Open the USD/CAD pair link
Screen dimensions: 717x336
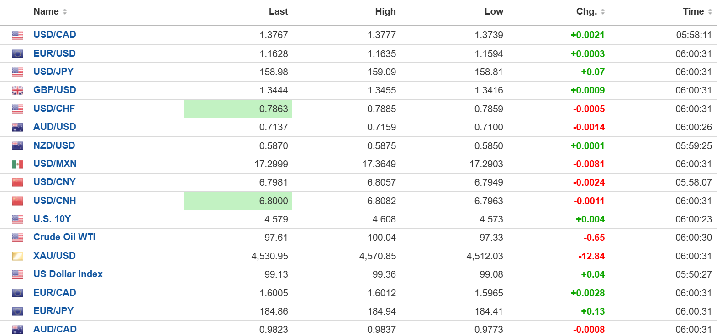55,35
